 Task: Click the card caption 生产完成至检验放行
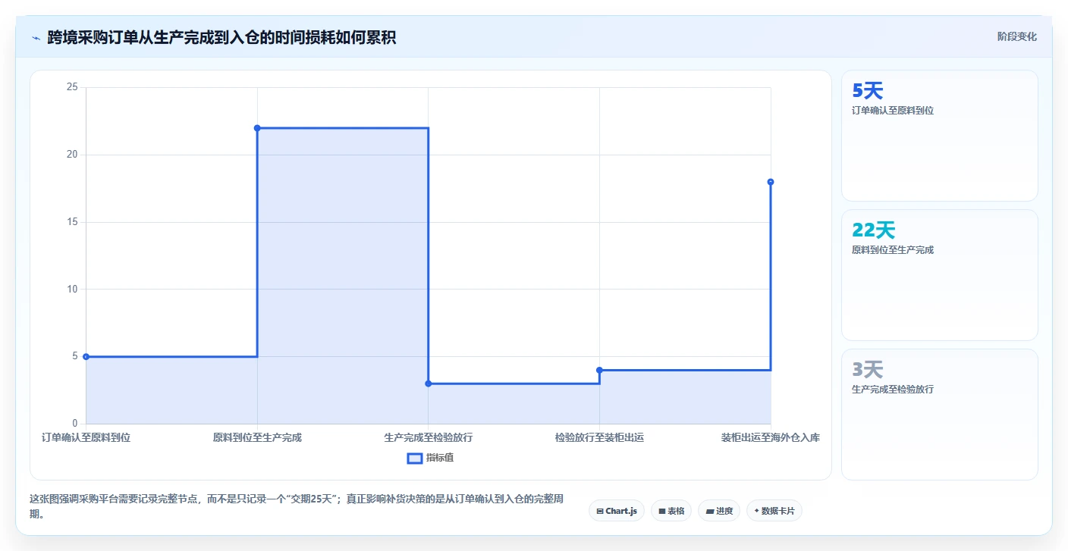pyautogui.click(x=893, y=390)
